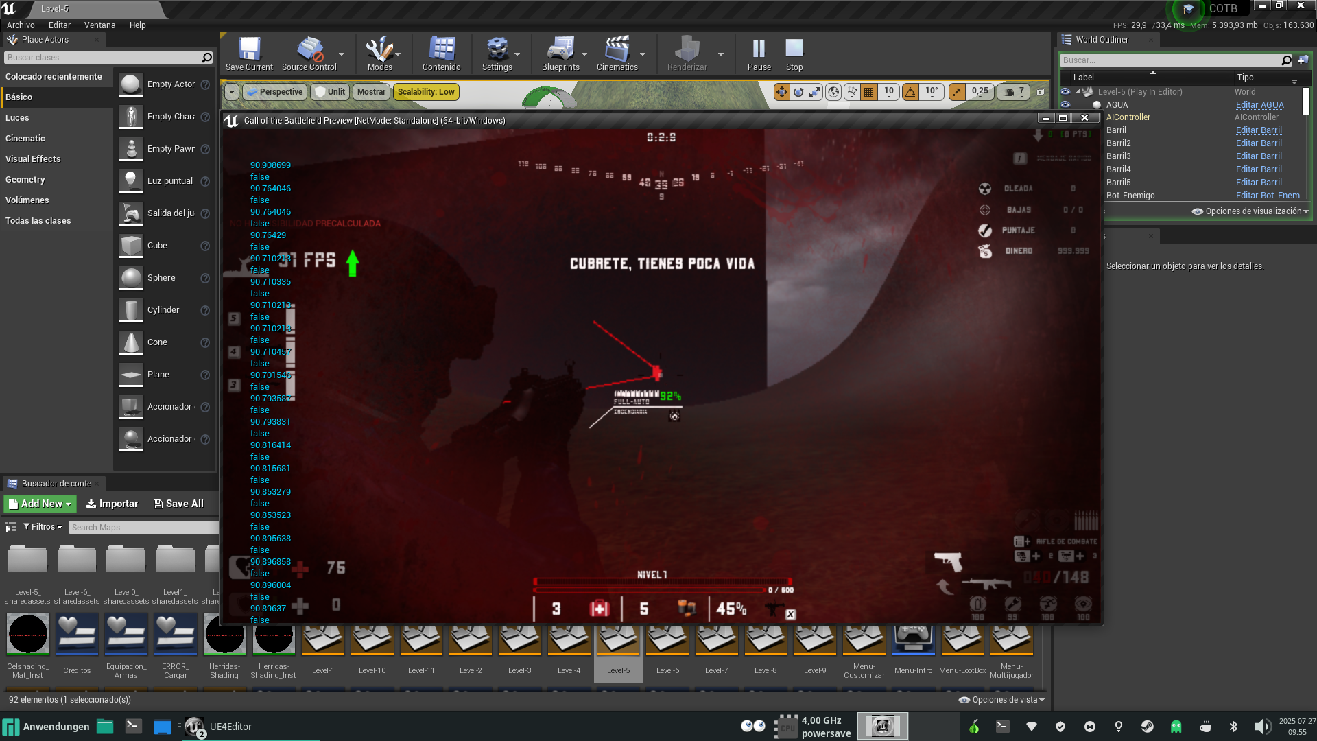Image resolution: width=1317 pixels, height=741 pixels.
Task: Click the Save Current toolbar icon
Action: coord(249,54)
